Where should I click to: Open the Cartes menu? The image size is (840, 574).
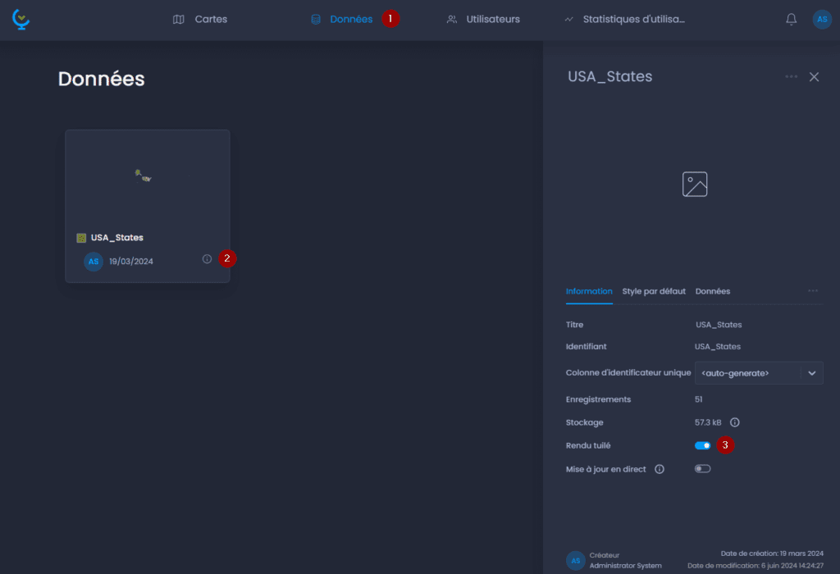coord(211,20)
